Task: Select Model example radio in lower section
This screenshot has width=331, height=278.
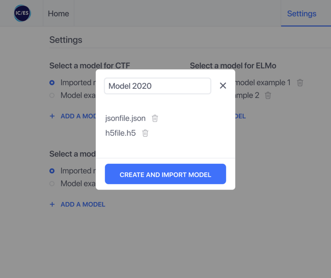Action: click(x=52, y=184)
